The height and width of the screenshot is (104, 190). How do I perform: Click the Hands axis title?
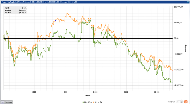[88, 96]
